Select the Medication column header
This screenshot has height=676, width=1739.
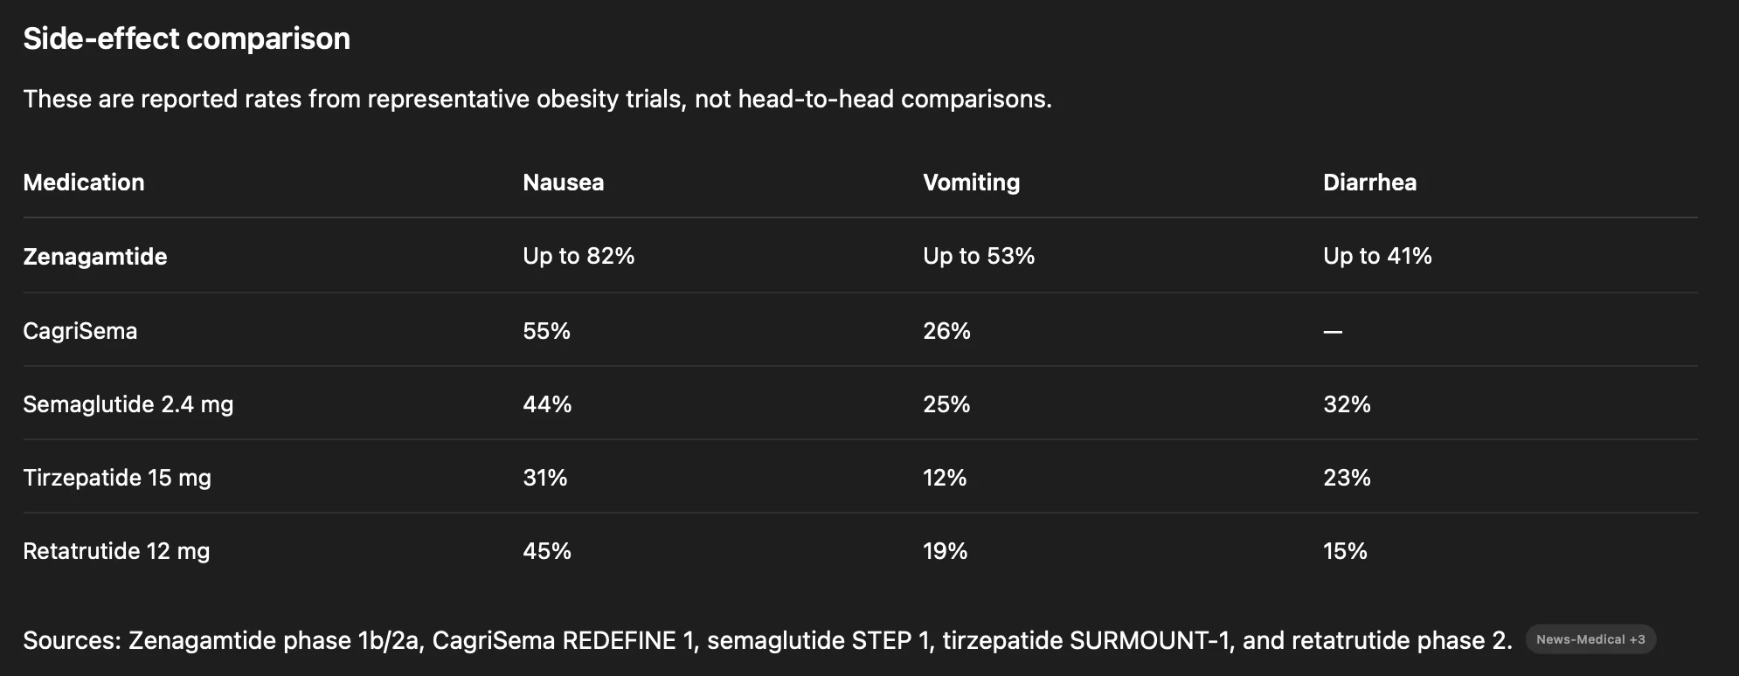point(84,183)
